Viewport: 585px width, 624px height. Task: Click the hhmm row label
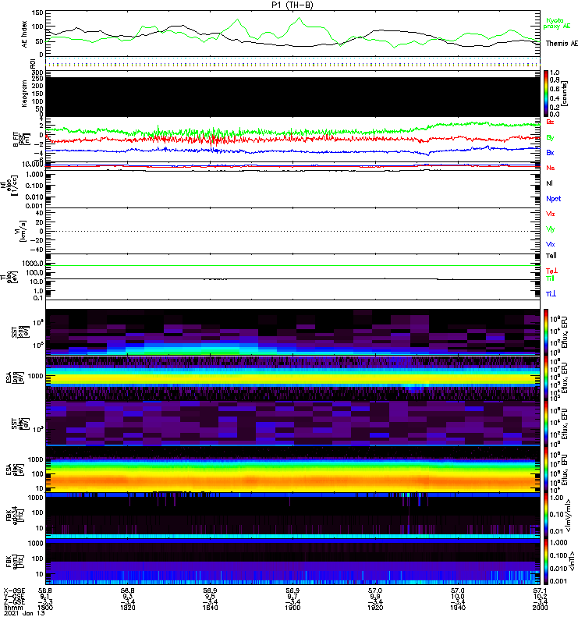tap(14, 608)
